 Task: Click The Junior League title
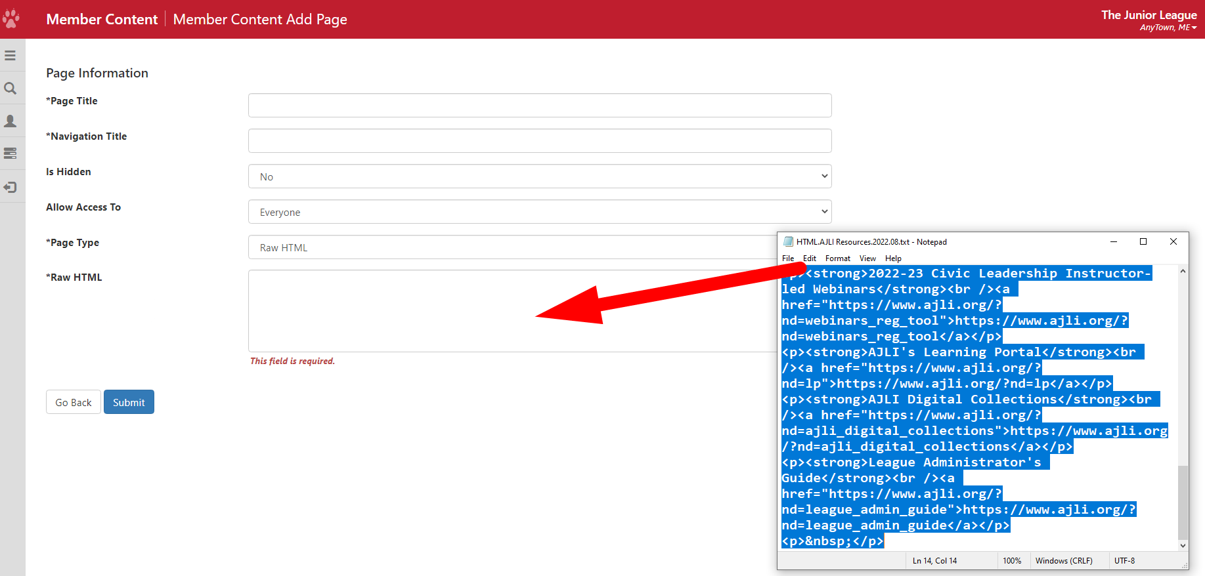[1149, 14]
